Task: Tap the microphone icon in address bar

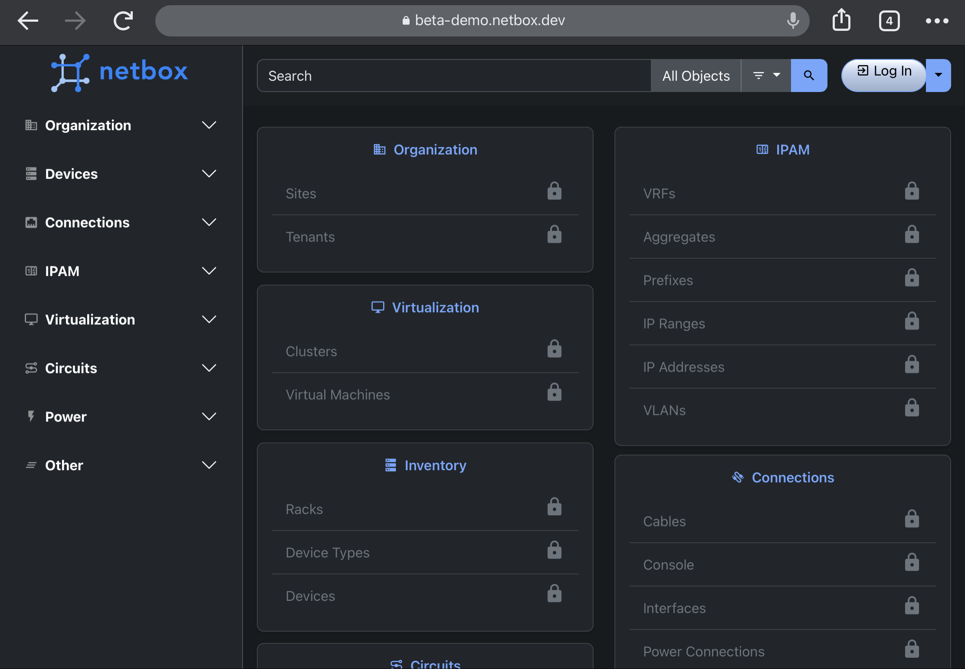Action: pyautogui.click(x=793, y=20)
